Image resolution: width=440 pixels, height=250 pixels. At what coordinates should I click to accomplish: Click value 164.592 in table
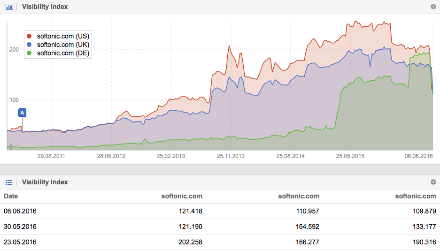pos(308,227)
